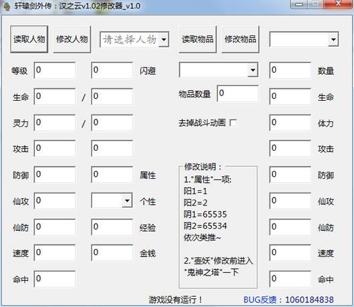Click the 经验 experience input field
This screenshot has height=307, width=354.
(x=112, y=227)
